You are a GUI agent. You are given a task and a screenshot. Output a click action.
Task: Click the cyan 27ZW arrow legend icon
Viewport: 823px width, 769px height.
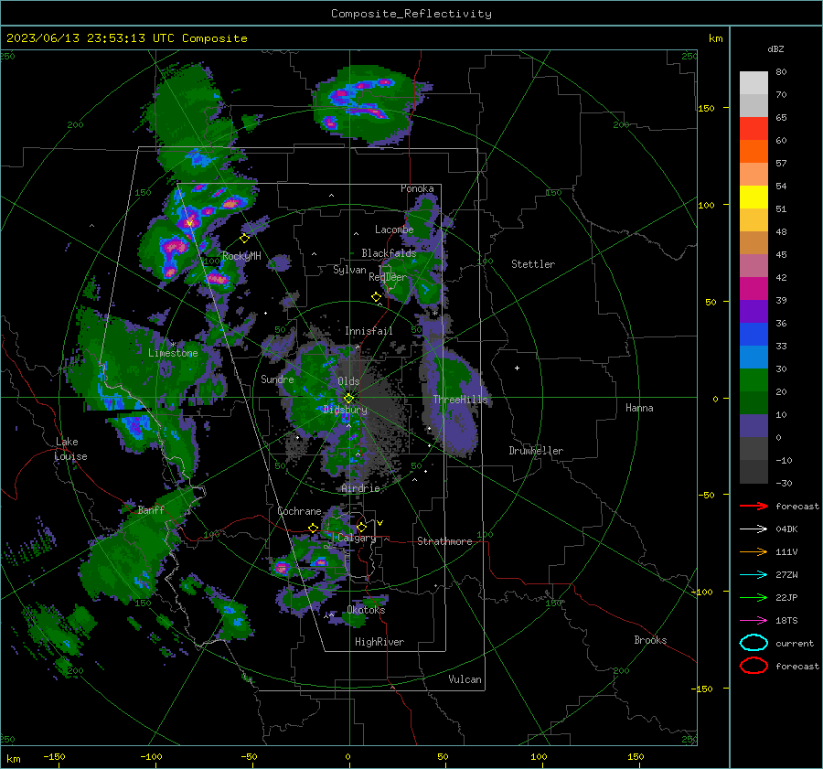[x=754, y=575]
